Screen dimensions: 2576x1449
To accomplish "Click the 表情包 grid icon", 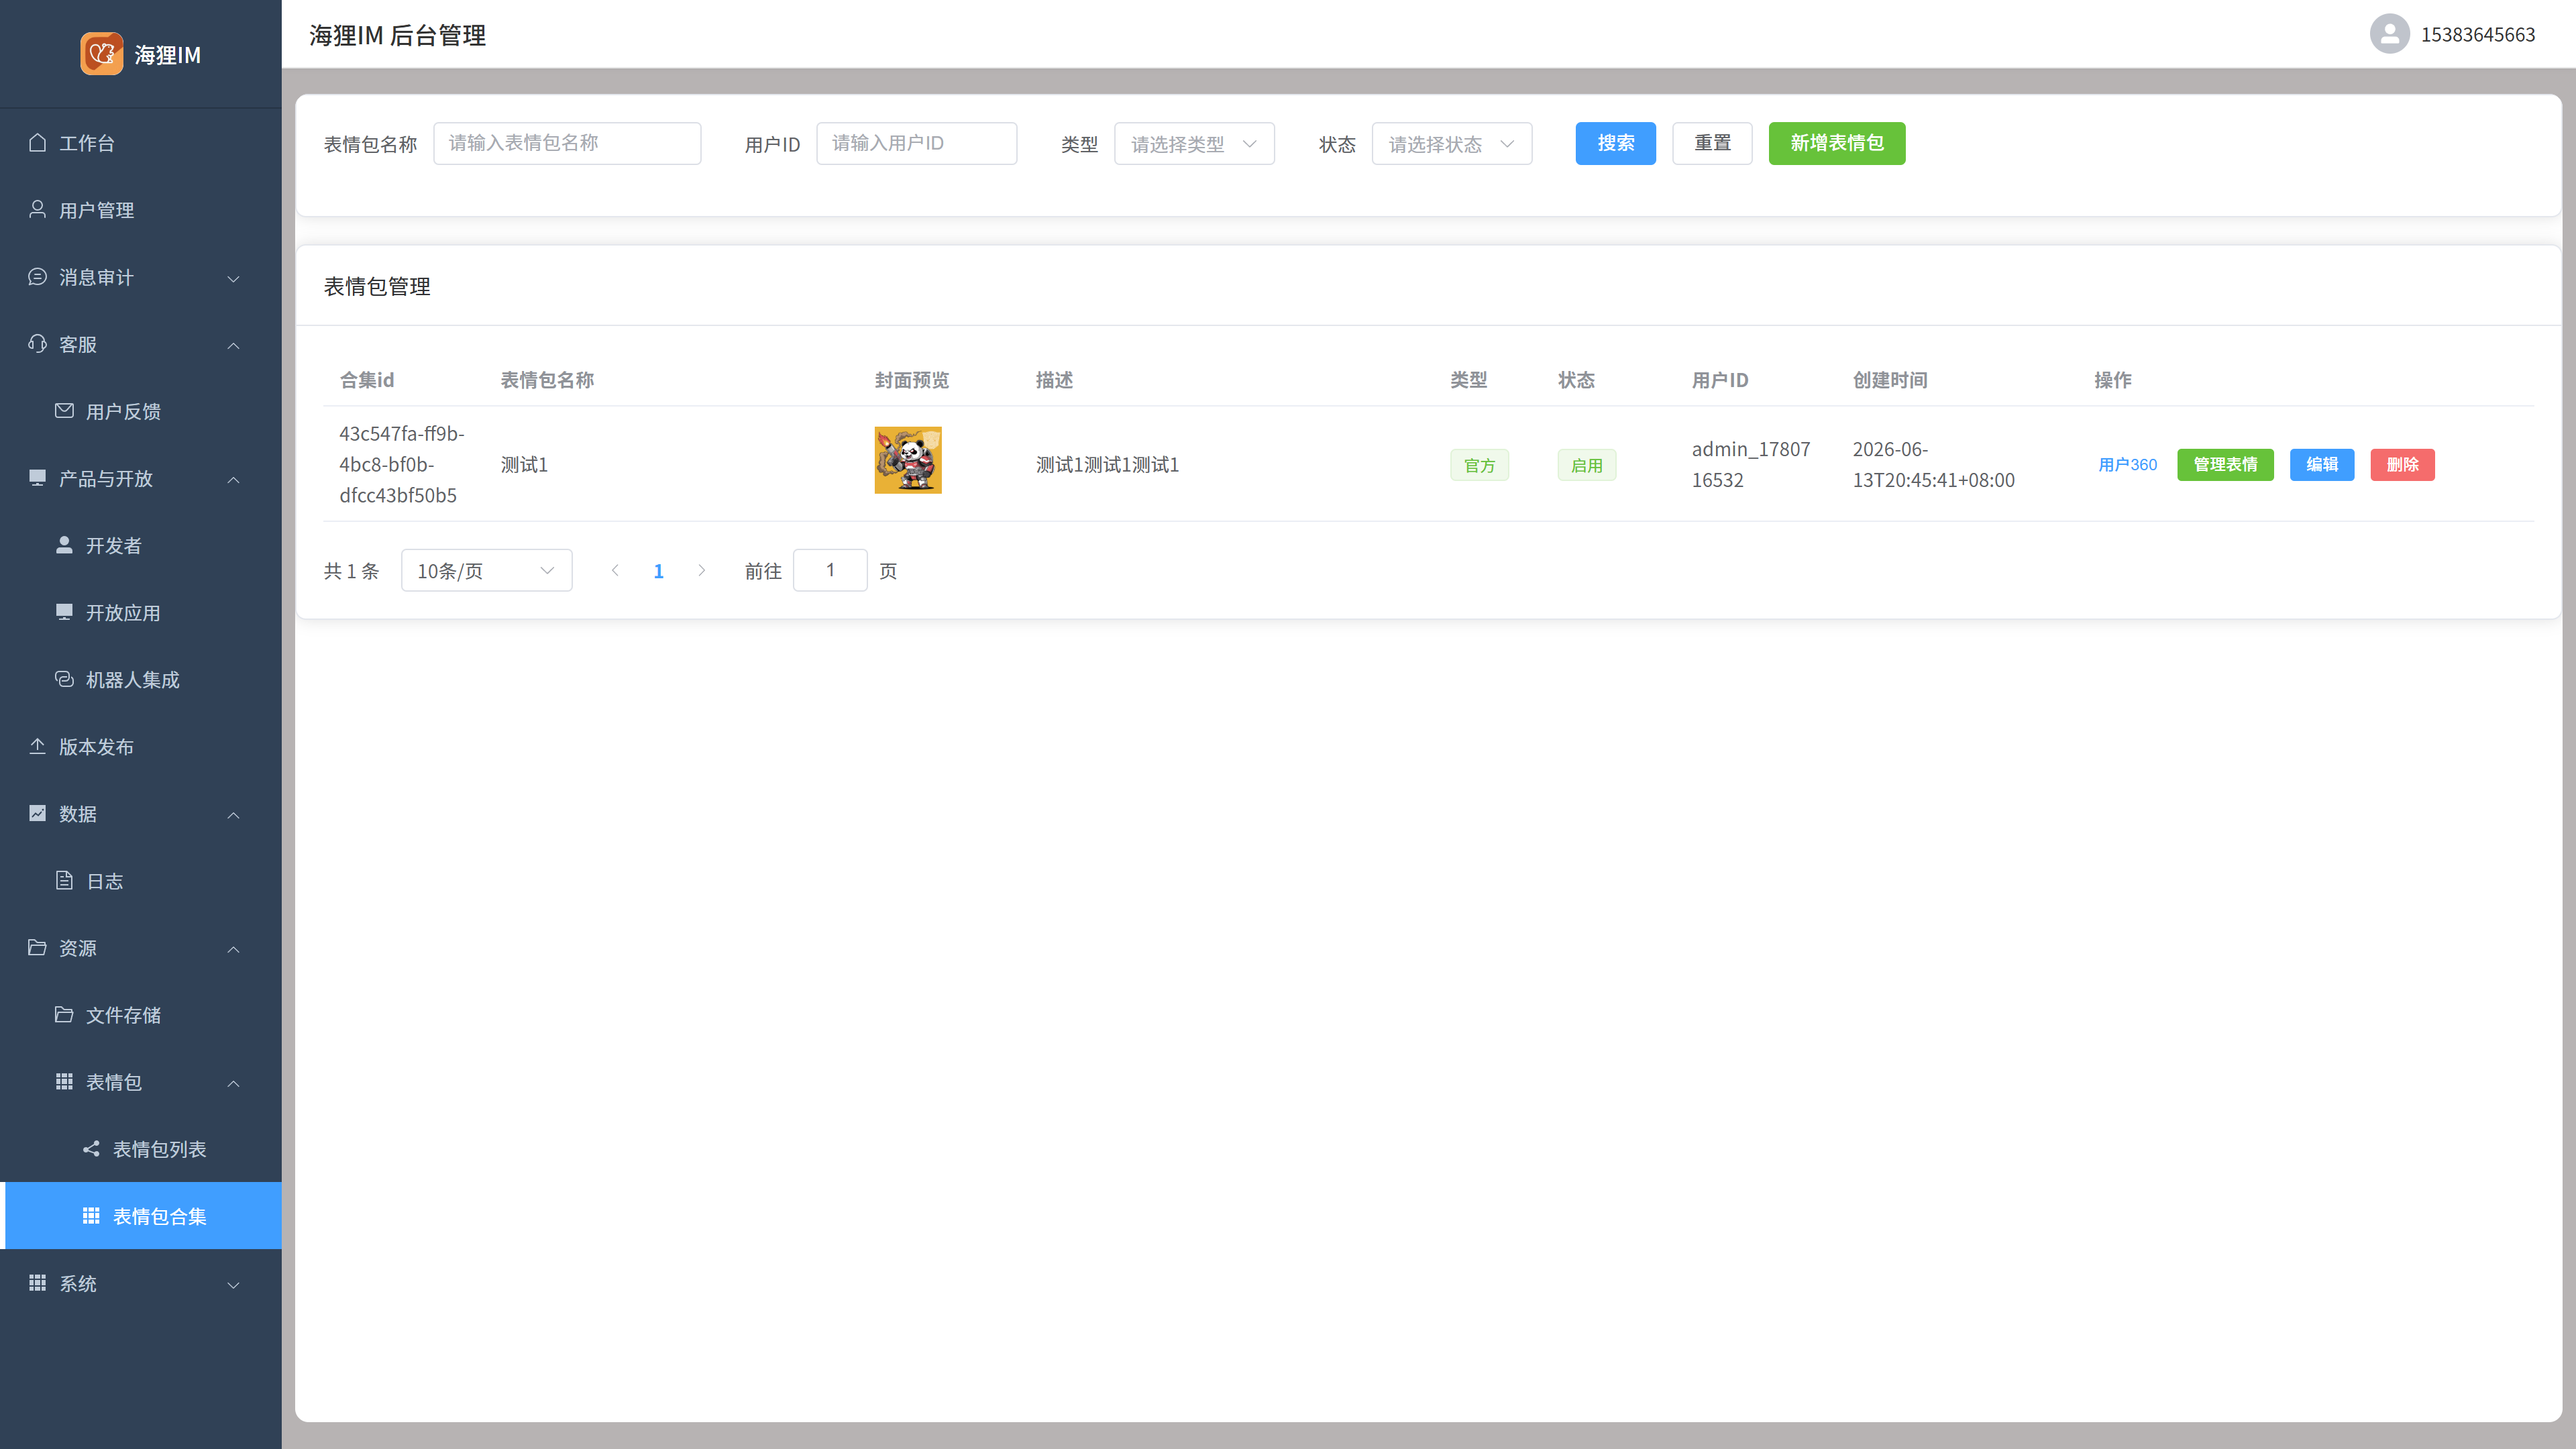I will [64, 1081].
